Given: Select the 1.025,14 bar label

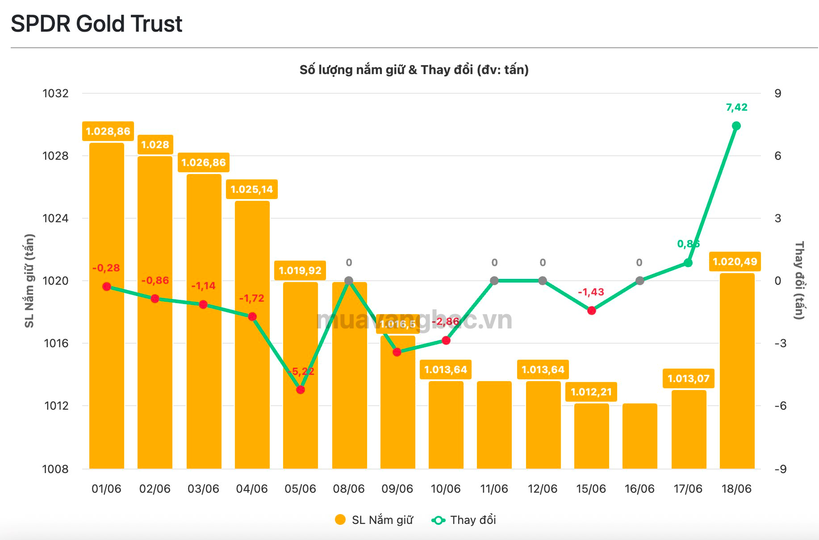Looking at the screenshot, I should click(x=252, y=189).
